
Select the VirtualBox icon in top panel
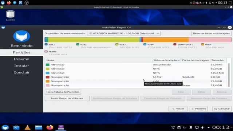pyautogui.click(x=20, y=3)
